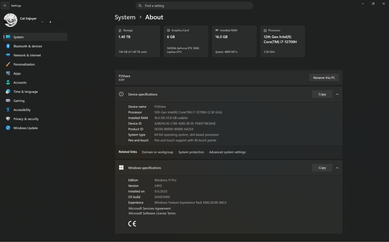Image resolution: width=389 pixels, height=242 pixels.
Task: Restore down the Settings window
Action: tap(373, 4)
